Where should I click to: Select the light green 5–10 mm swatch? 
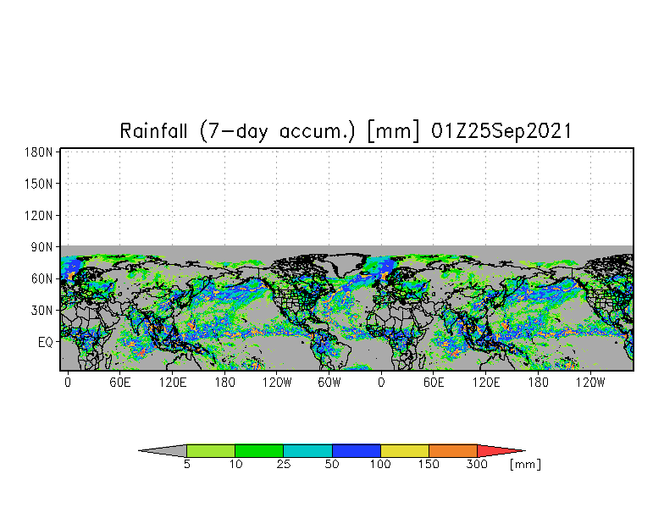click(211, 450)
